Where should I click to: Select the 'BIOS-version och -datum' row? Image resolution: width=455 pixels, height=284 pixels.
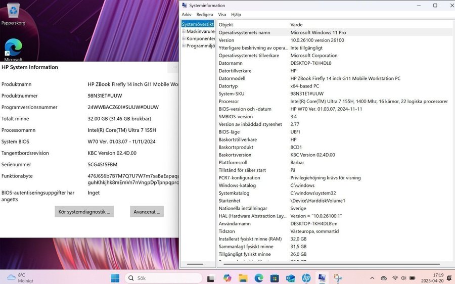(335, 109)
